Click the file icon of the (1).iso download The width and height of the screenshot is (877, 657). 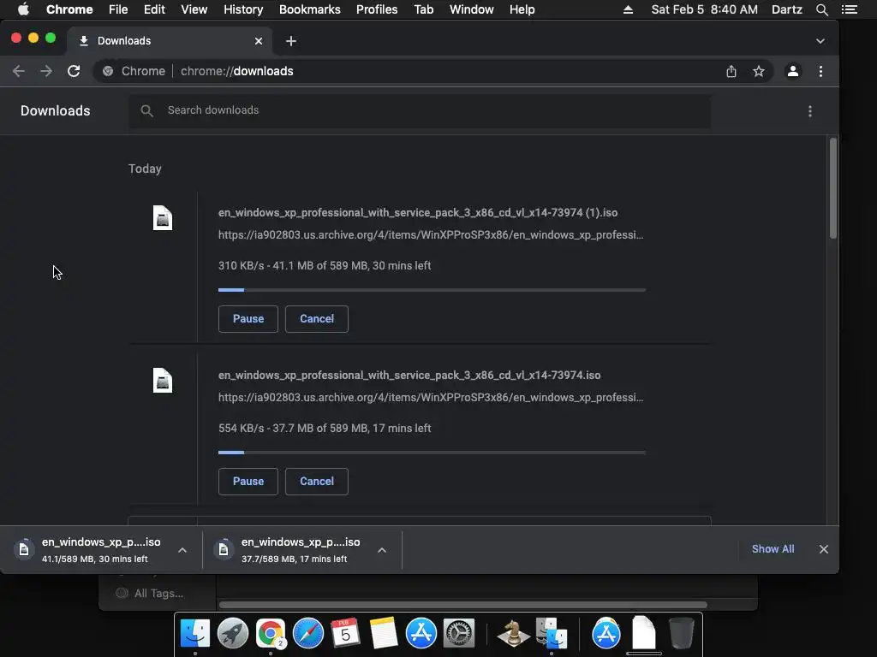tap(163, 218)
